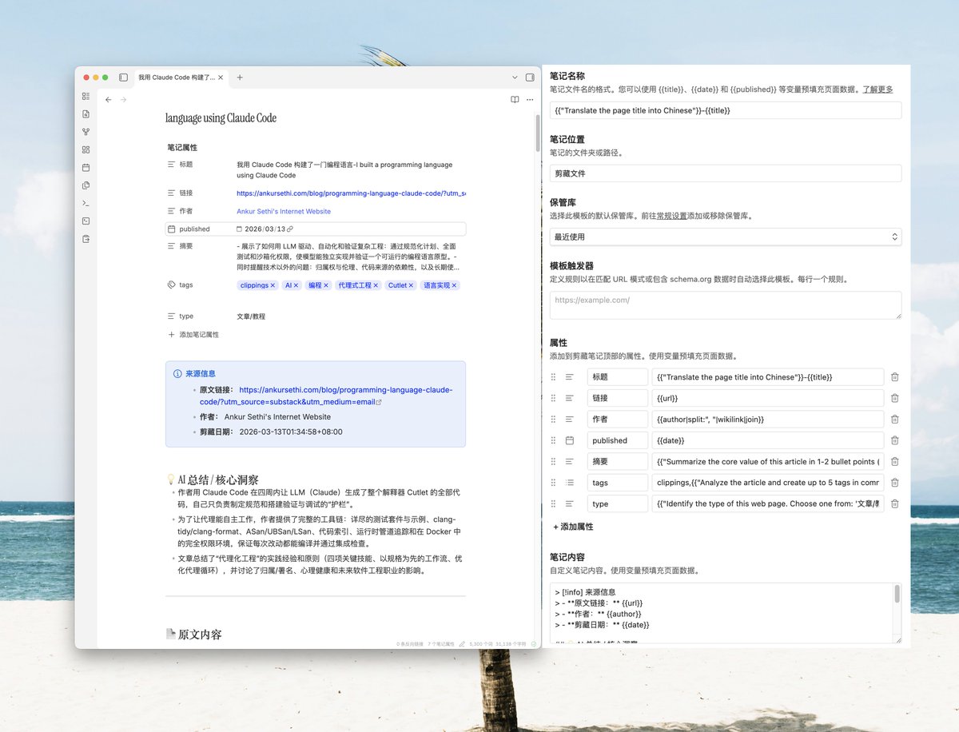959x732 pixels.
Task: Change the date type icon for published row
Action: (570, 440)
